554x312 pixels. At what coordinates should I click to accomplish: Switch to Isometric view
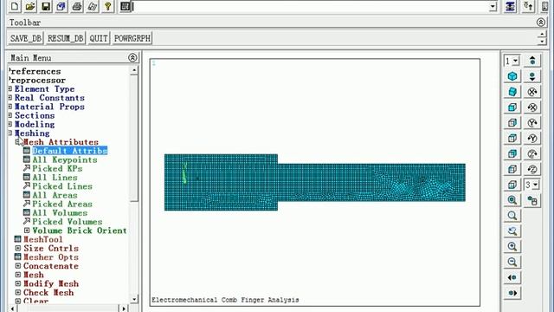[x=512, y=76]
